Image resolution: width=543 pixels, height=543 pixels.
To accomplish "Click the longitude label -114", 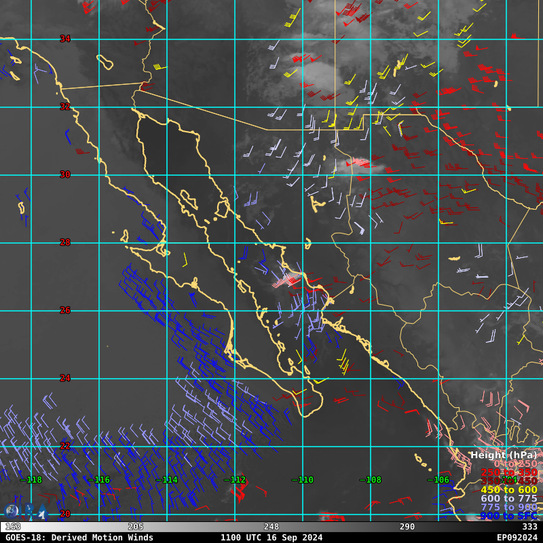I will pyautogui.click(x=167, y=480).
